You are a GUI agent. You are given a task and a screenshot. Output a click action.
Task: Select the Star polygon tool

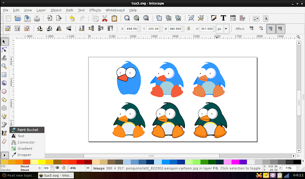click(4, 100)
